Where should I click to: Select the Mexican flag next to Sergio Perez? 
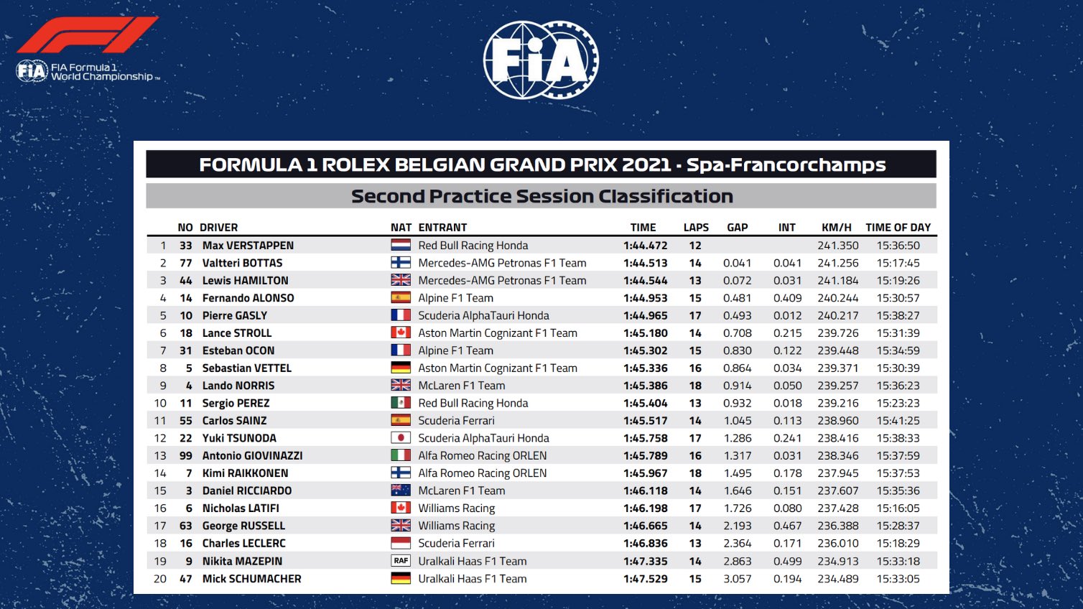(x=400, y=403)
